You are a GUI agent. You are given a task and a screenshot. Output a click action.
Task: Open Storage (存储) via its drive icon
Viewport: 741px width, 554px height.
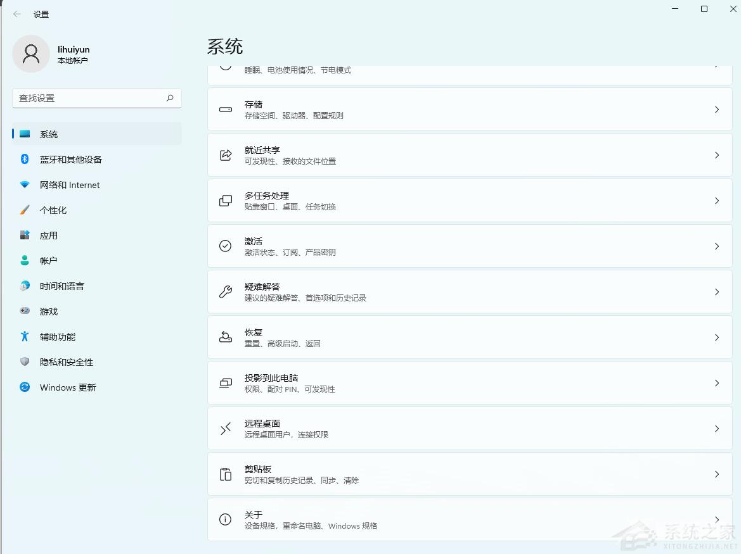pyautogui.click(x=225, y=109)
